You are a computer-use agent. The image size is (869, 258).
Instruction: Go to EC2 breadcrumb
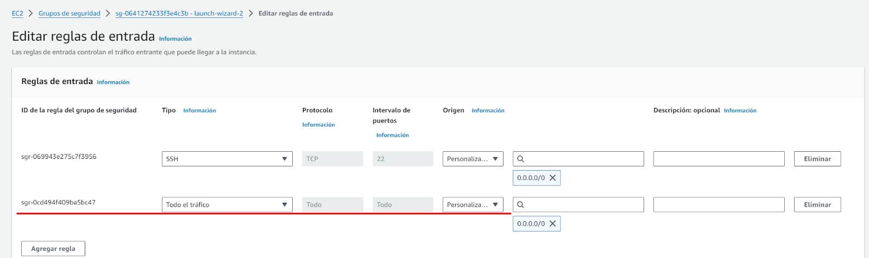pyautogui.click(x=17, y=14)
